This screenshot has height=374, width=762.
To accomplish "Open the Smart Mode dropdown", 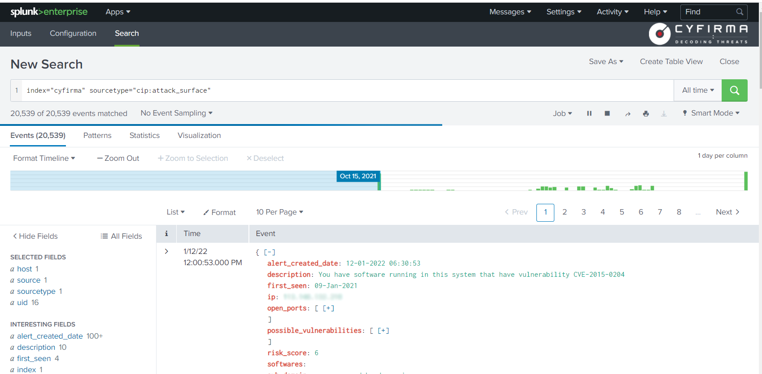I will [x=711, y=113].
